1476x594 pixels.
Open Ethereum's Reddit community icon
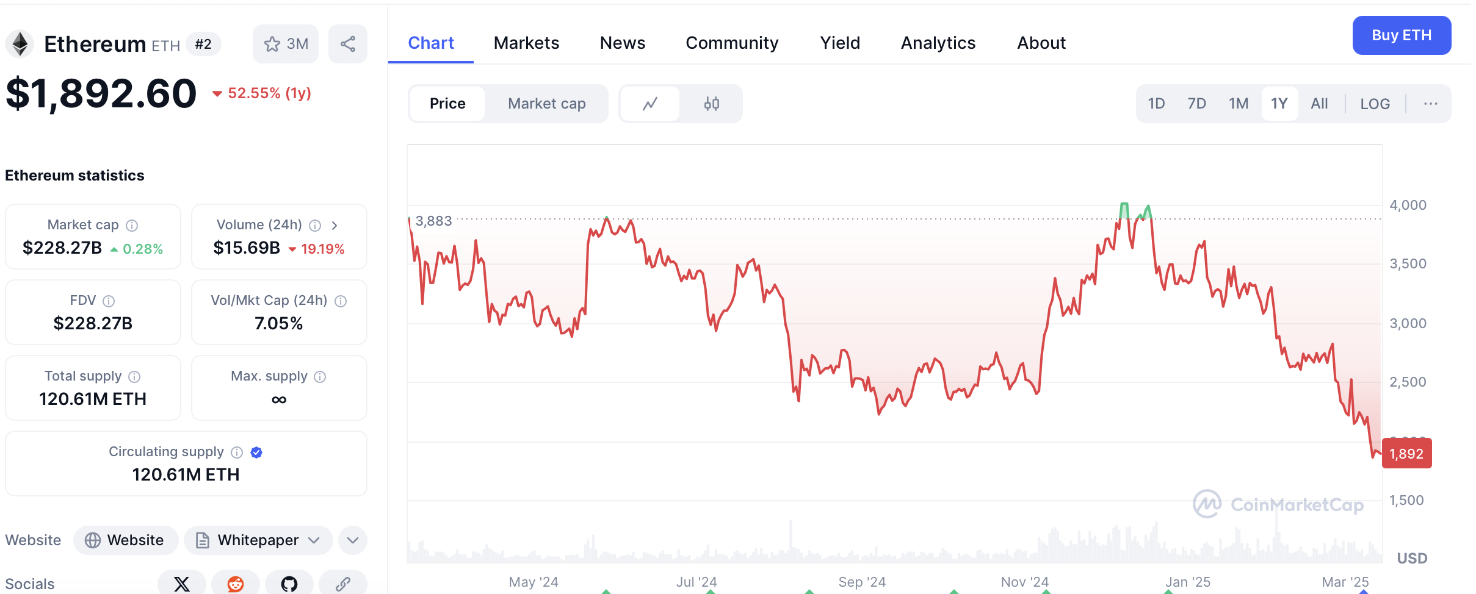[236, 584]
